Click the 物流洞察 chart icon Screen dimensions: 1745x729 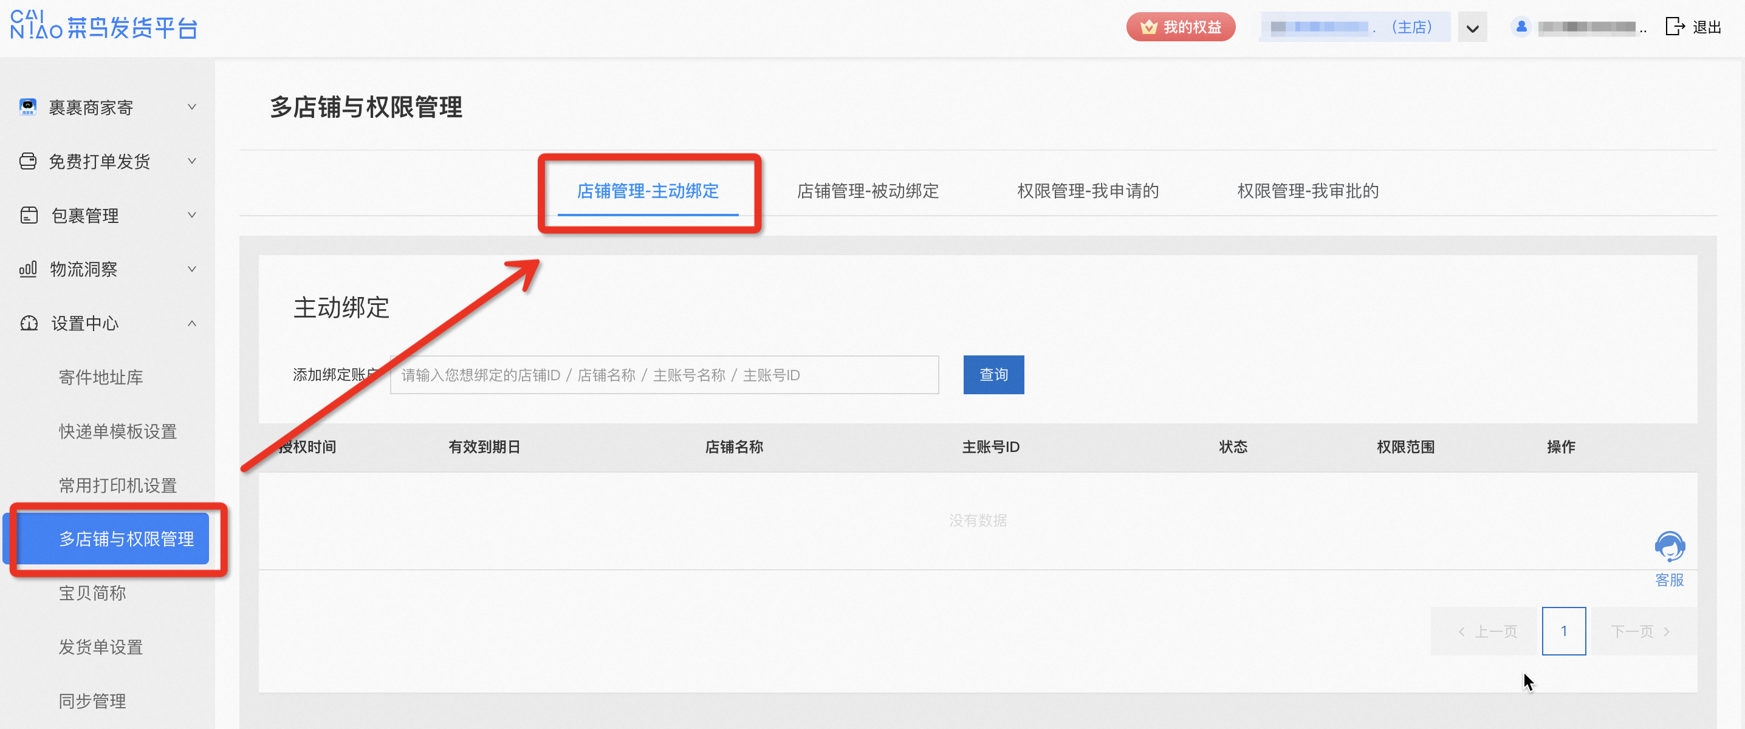[x=28, y=269]
